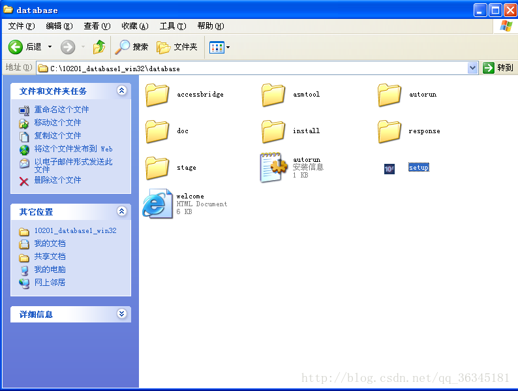This screenshot has height=391, width=518.
Task: Open the 收藏(A) menu
Action: pos(135,26)
